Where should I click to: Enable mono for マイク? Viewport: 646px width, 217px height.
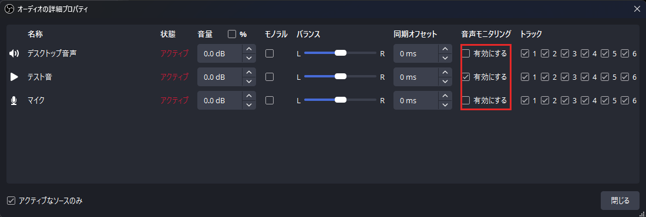coord(270,100)
